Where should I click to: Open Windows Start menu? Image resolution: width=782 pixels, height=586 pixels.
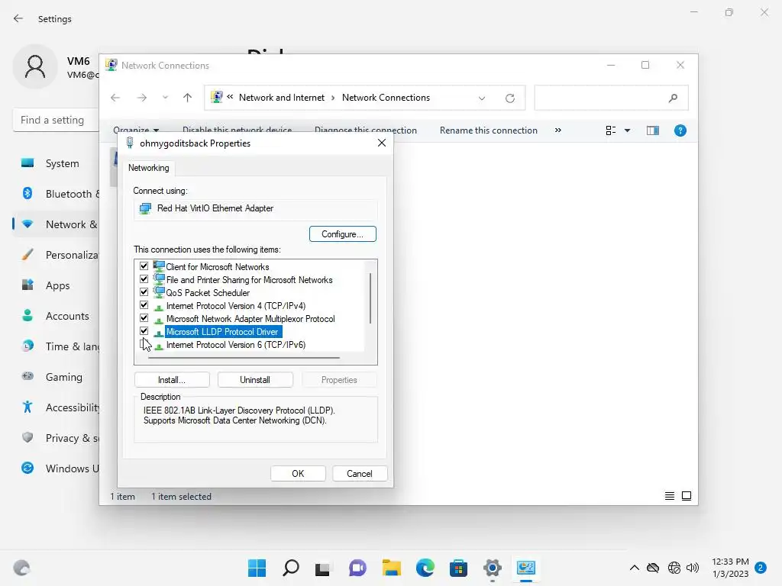point(257,568)
